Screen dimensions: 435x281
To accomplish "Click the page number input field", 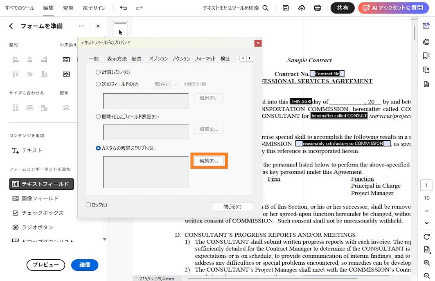I will point(426,185).
